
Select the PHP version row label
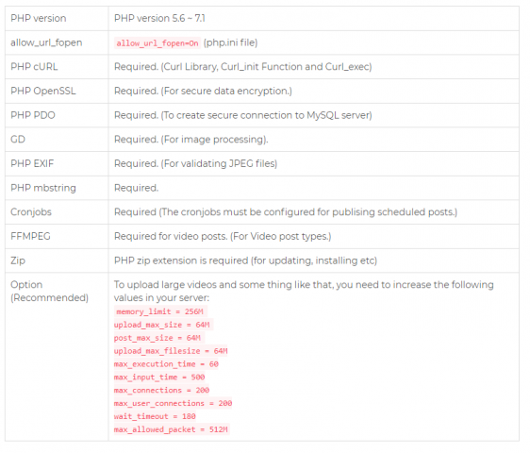pos(39,18)
